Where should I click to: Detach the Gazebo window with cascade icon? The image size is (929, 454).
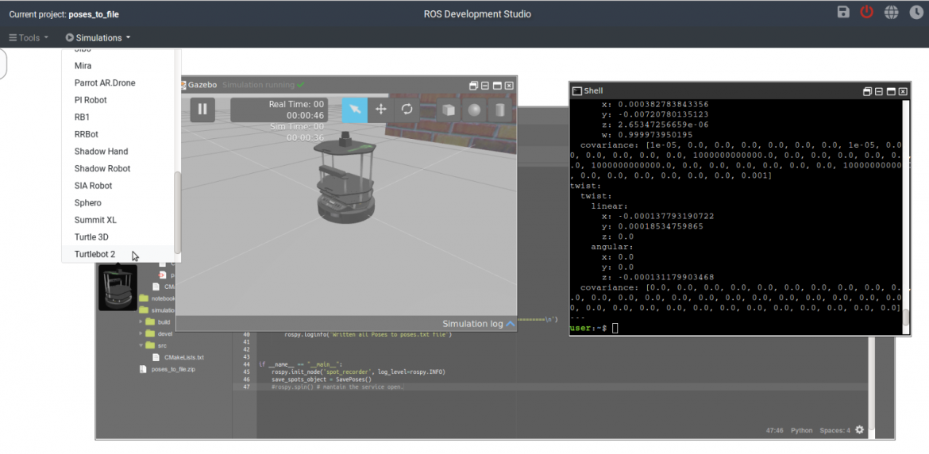point(473,85)
